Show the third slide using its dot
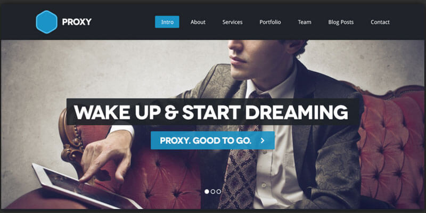The image size is (426, 213). click(219, 192)
